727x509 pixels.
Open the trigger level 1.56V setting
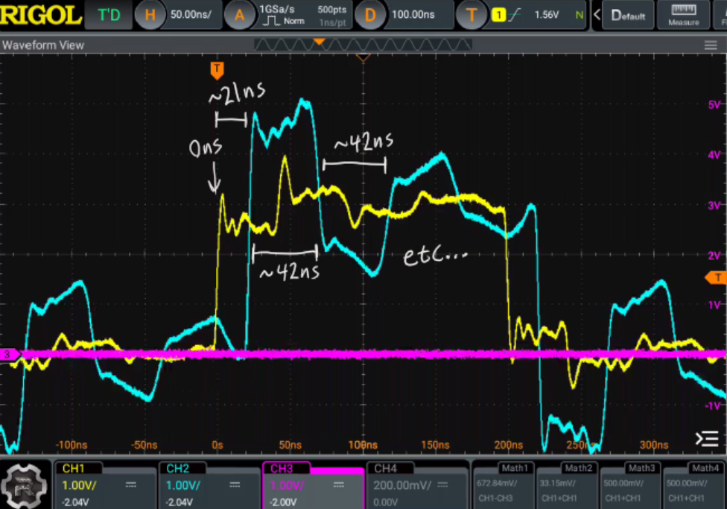click(546, 15)
